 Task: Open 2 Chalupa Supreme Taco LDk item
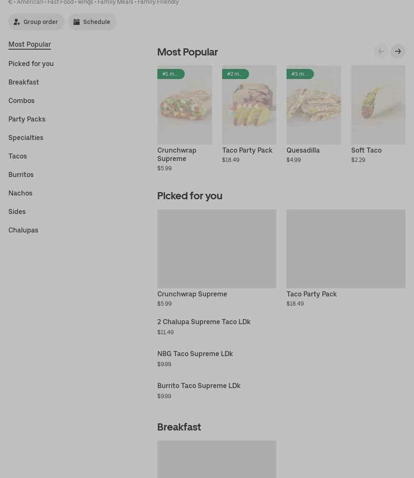coord(204,322)
